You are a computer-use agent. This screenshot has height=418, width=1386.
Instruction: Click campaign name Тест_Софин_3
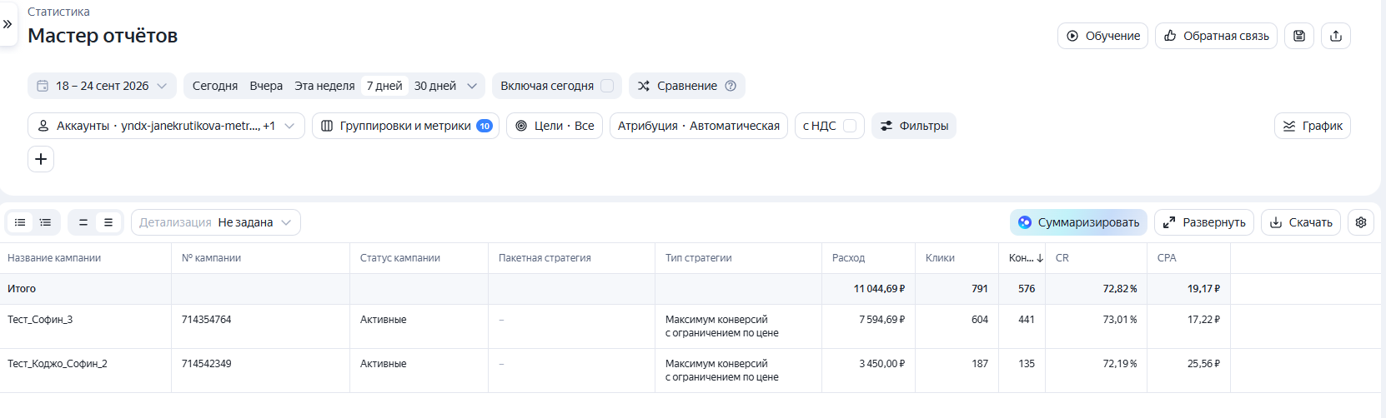(x=40, y=320)
